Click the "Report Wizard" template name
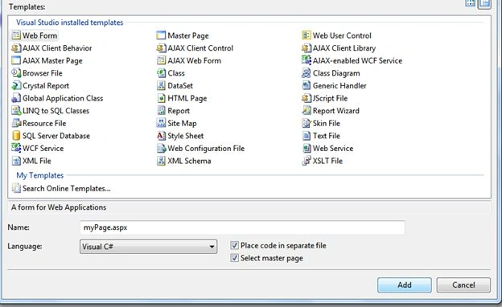502x307 pixels. [x=336, y=111]
